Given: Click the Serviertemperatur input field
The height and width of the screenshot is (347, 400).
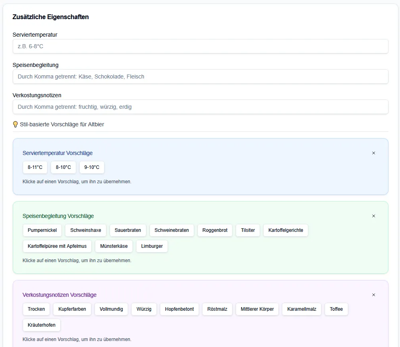Looking at the screenshot, I should [x=200, y=46].
